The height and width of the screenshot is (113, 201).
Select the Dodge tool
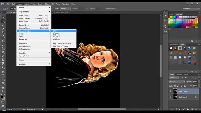pyautogui.click(x=3, y=67)
